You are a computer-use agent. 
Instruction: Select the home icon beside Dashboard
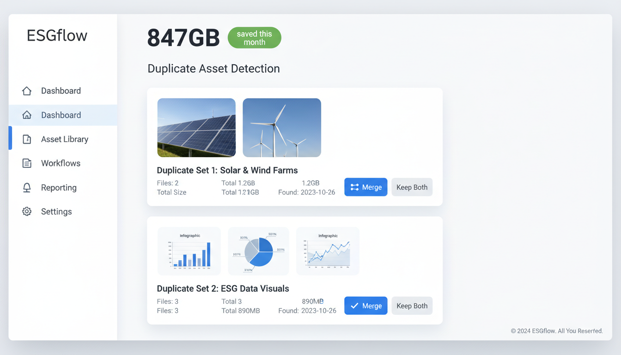26,91
